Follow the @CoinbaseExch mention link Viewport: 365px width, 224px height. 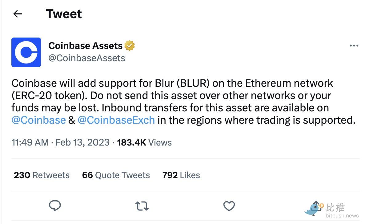(x=116, y=120)
